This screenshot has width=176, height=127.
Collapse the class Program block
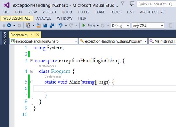coord(32,71)
